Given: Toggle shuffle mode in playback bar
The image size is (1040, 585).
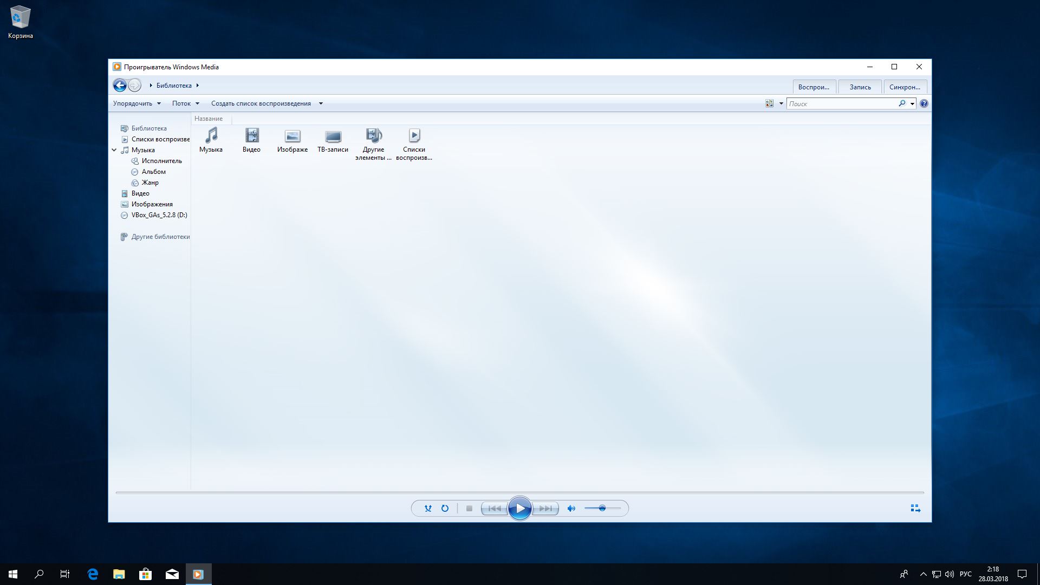Looking at the screenshot, I should coord(428,509).
